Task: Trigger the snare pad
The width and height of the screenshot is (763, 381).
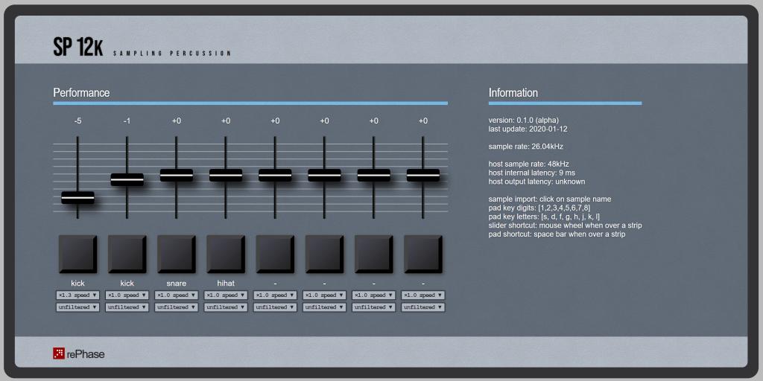Action: pyautogui.click(x=177, y=254)
